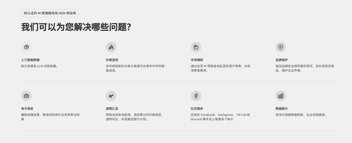Click the Facebook social media icon
352x143 pixels.
click(196, 96)
